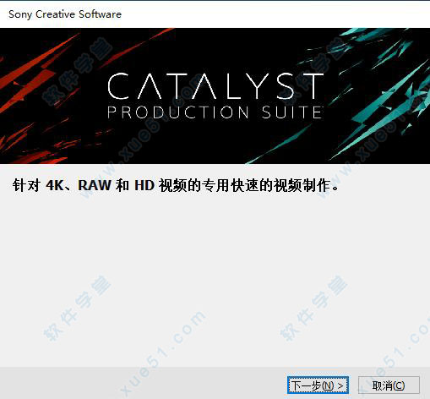
Task: Click the underlined N on next button
Action: [x=328, y=385]
